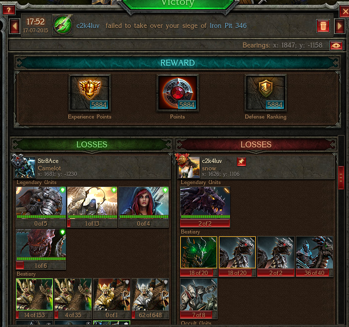Select c2k4luv player avatar in losses
This screenshot has width=349, height=327.
188,166
